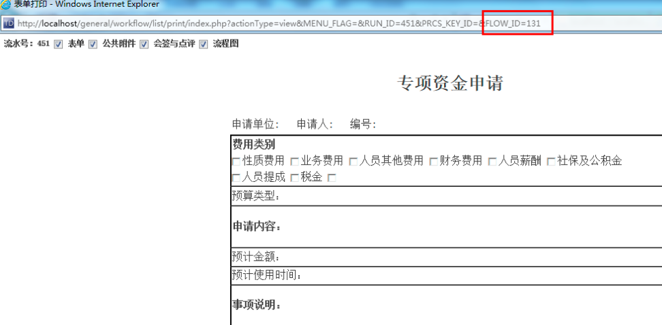Click the Internet Explorer logo in title bar
The width and height of the screenshot is (662, 325).
[x=6, y=5]
